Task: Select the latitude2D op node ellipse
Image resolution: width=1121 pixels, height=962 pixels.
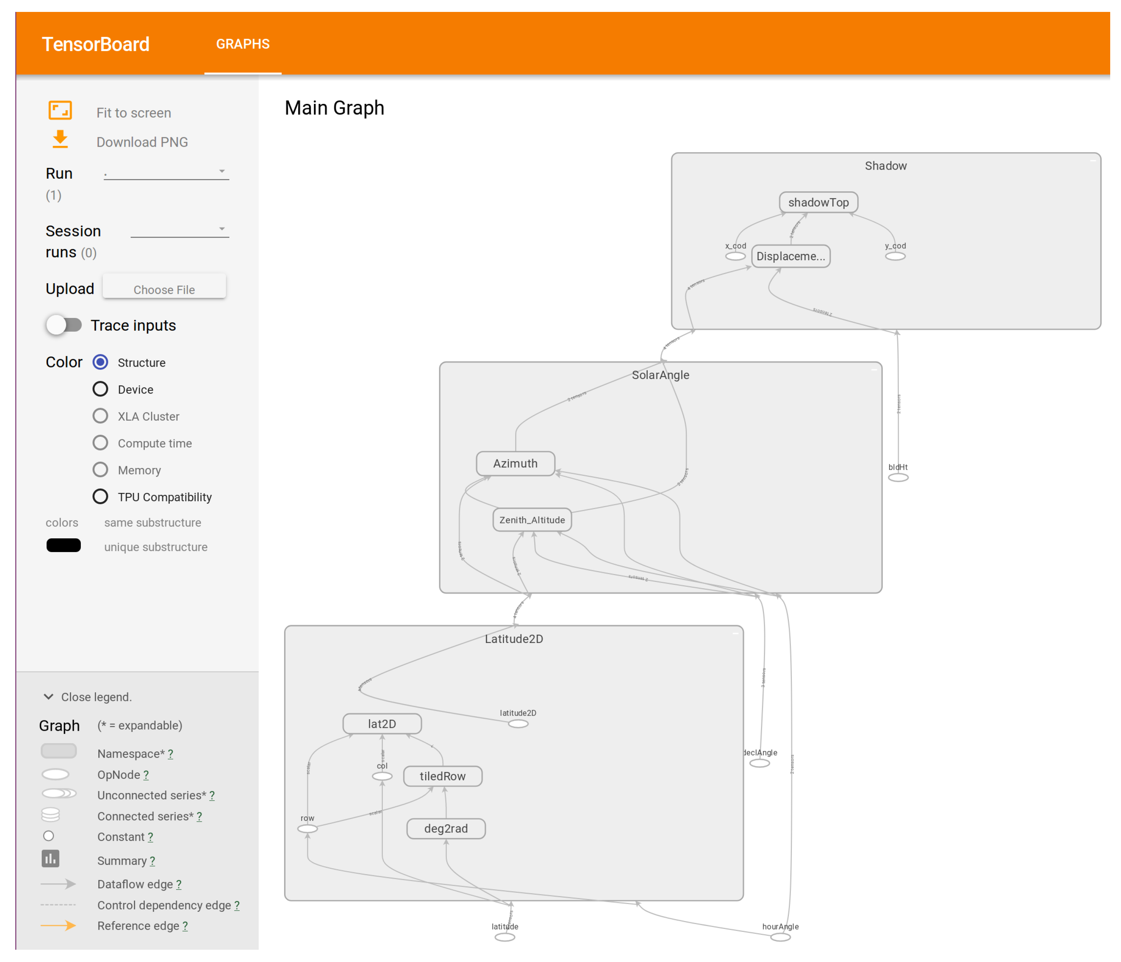Action: click(x=518, y=723)
